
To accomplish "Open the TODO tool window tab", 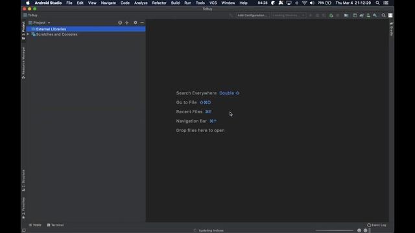I will click(x=35, y=225).
